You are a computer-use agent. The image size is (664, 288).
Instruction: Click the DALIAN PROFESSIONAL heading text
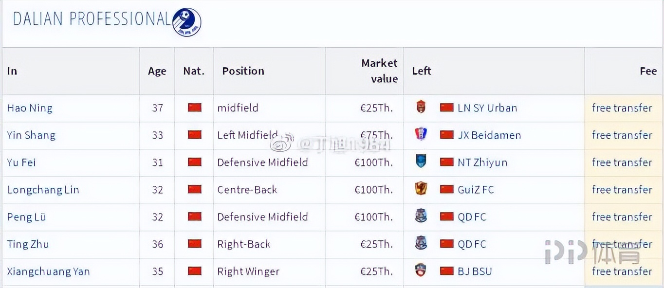click(92, 19)
